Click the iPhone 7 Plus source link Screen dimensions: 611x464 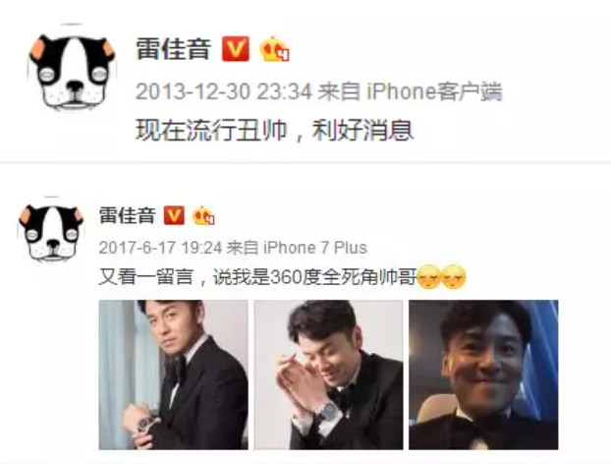point(315,248)
